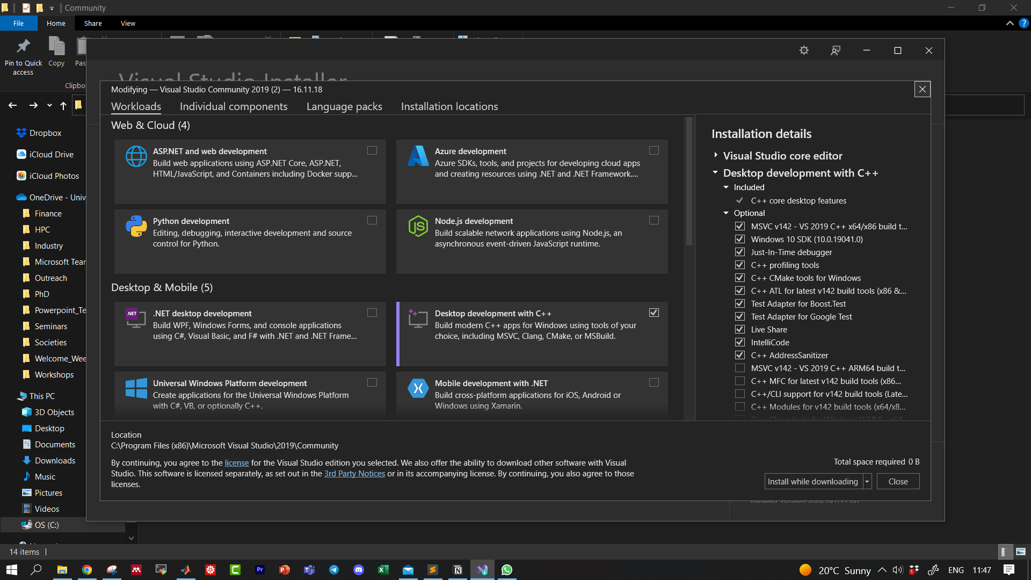This screenshot has width=1031, height=580.
Task: Enable the Node.js development workload checkbox
Action: (x=654, y=220)
